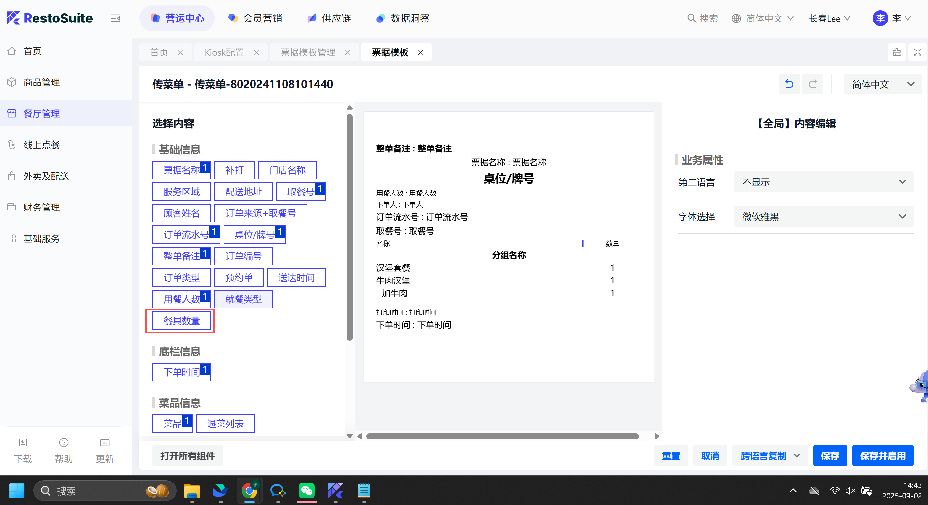The height and width of the screenshot is (505, 928).
Task: Click the undo arrow icon
Action: 789,84
